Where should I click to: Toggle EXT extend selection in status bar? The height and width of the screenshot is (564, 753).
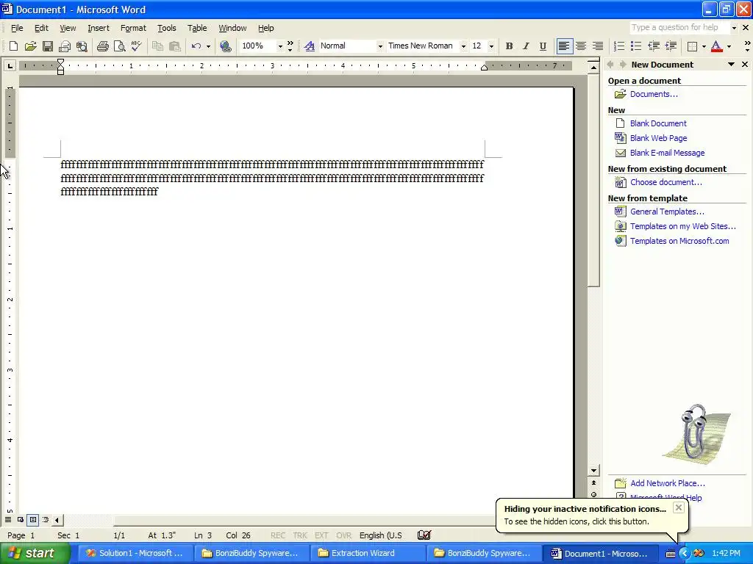coord(321,535)
